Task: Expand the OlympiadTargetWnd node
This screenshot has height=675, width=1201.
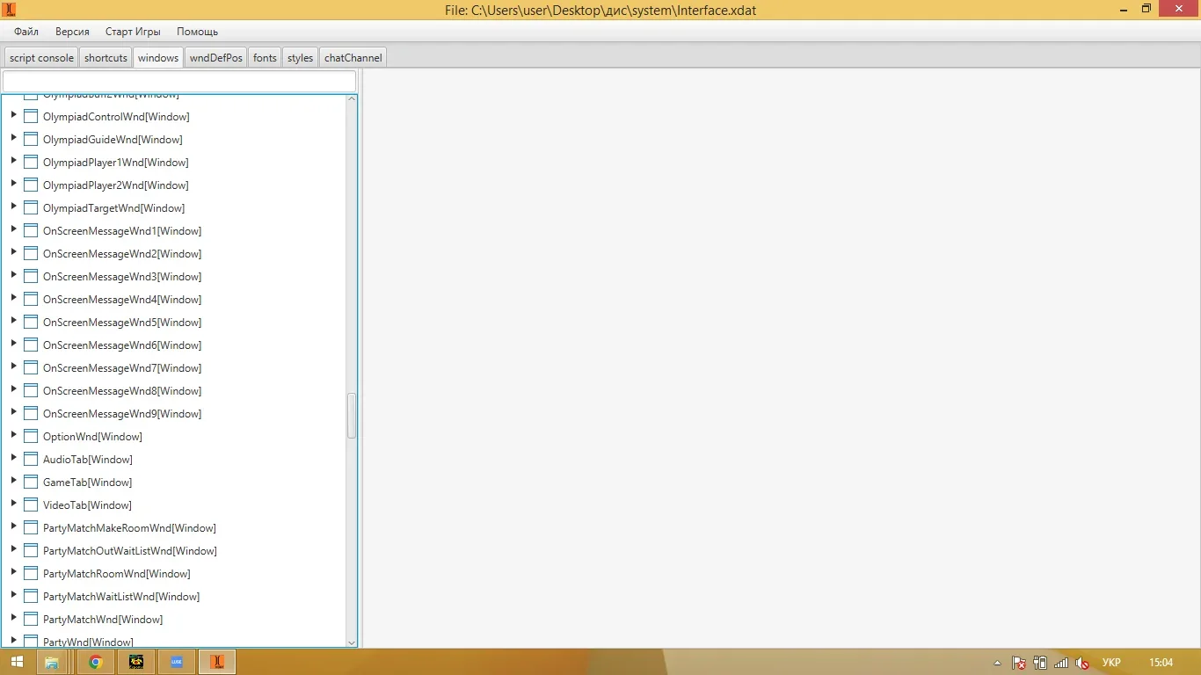Action: coord(12,207)
